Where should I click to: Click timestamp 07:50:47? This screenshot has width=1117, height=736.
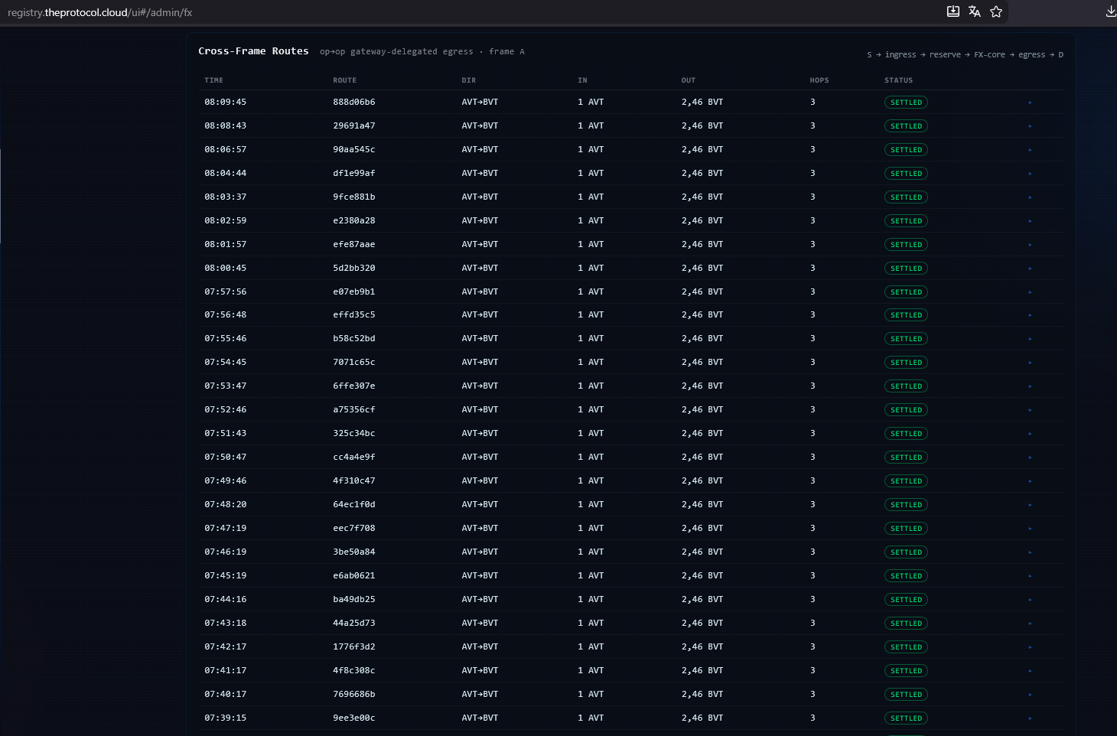click(x=226, y=458)
